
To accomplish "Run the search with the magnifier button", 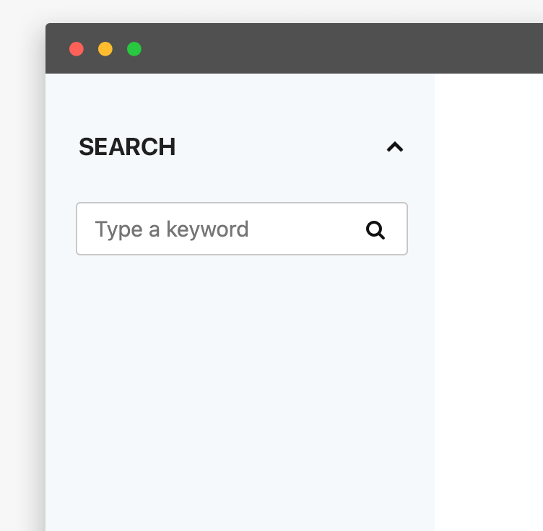I will (375, 230).
